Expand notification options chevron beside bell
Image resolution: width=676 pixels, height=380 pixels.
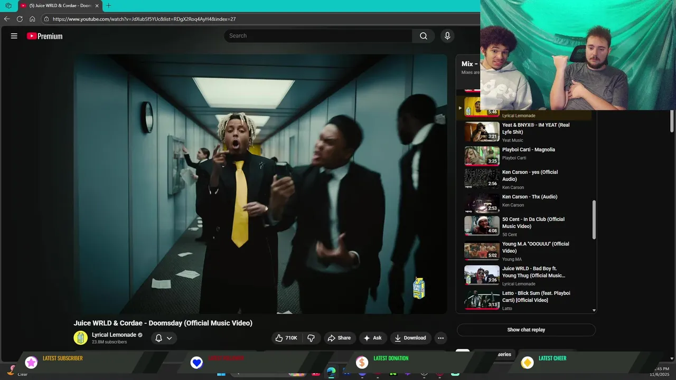click(170, 338)
